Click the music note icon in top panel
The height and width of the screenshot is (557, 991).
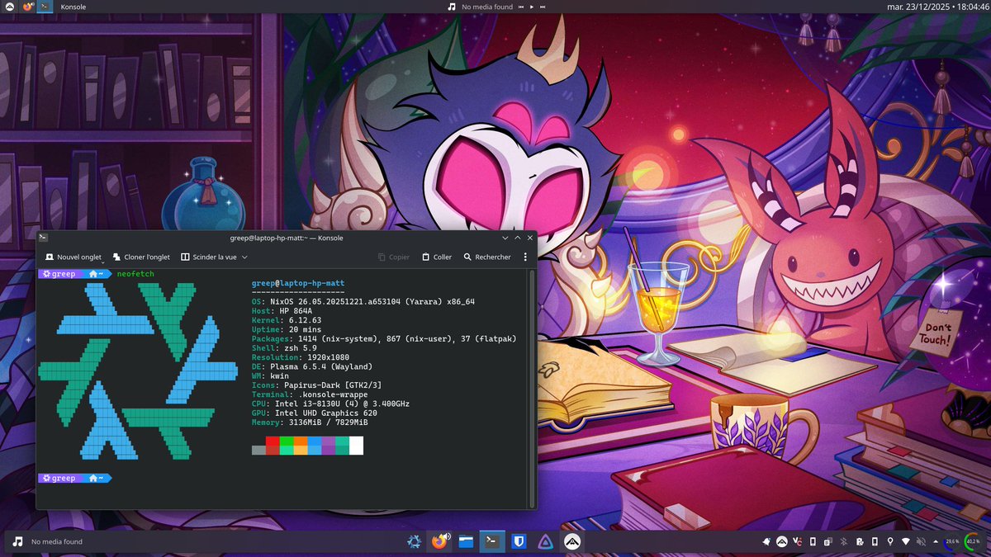coord(451,7)
